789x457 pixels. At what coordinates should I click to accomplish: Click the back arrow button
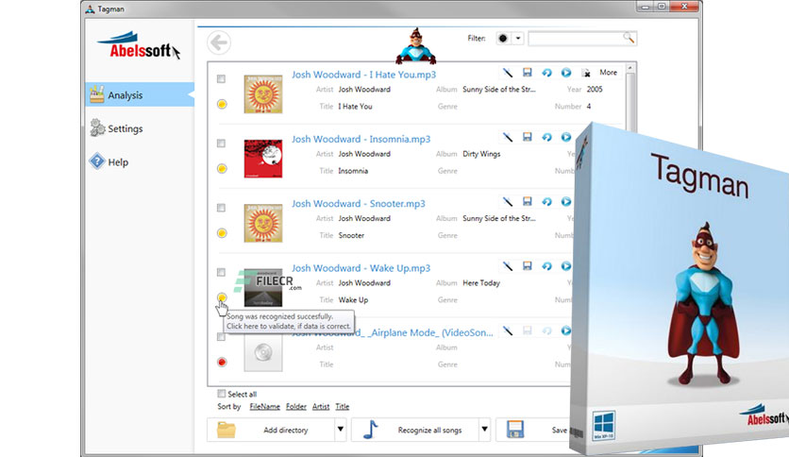pos(219,42)
